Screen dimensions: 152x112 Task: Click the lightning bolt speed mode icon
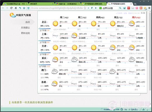click(x=92, y=8)
